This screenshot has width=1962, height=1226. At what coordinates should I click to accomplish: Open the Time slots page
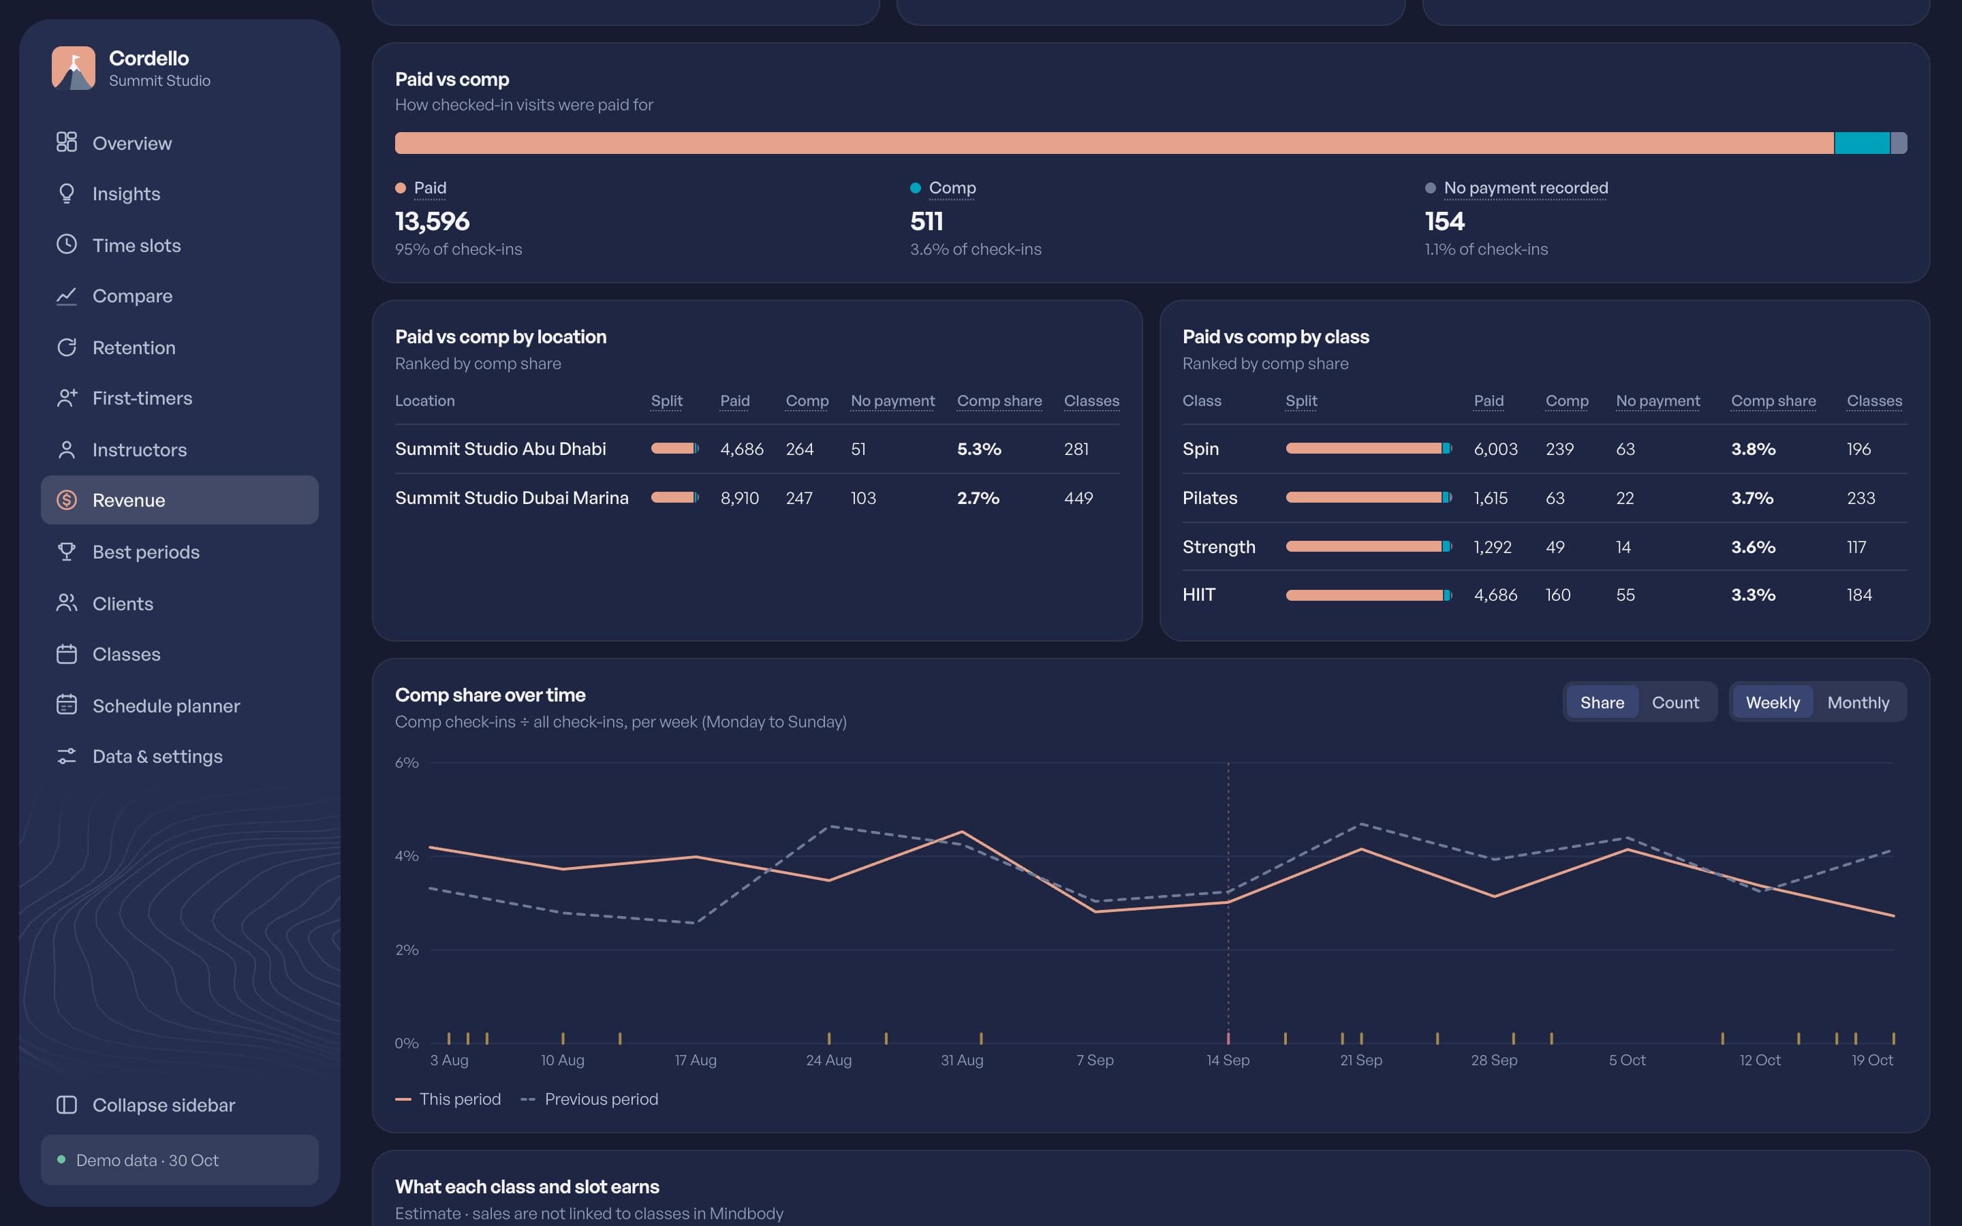[x=179, y=245]
